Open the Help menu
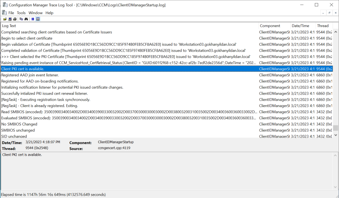 click(49, 13)
